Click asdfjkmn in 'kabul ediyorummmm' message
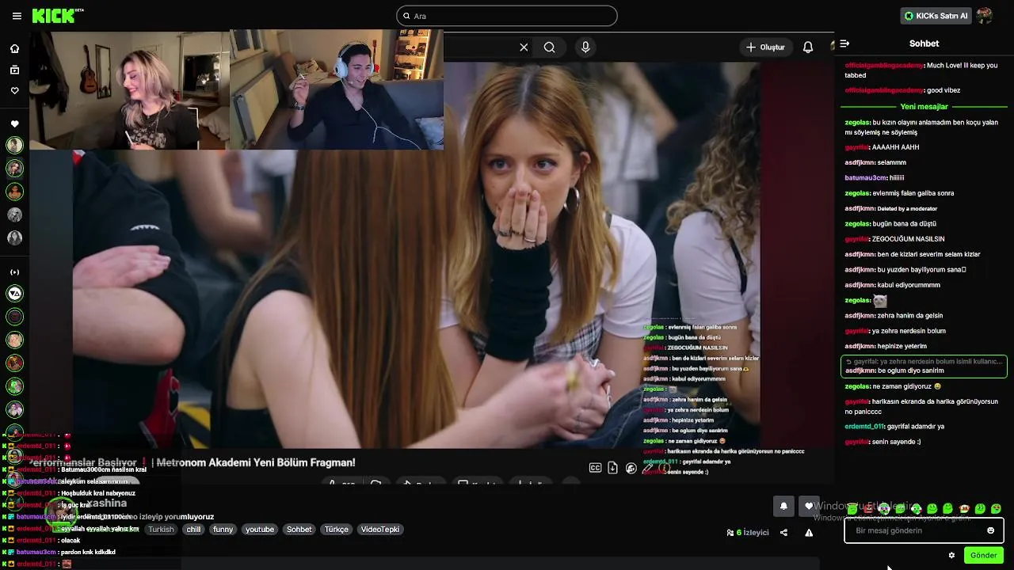 [x=860, y=285]
